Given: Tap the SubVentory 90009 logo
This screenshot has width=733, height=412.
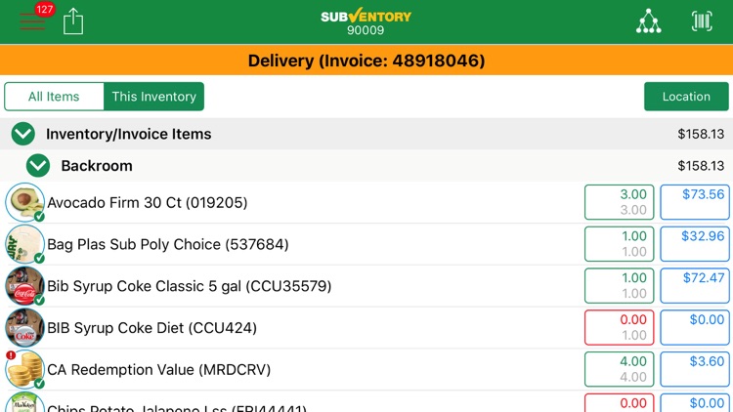Looking at the screenshot, I should (366, 21).
